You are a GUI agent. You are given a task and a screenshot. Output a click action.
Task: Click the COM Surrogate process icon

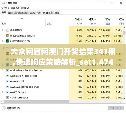pos(7,98)
